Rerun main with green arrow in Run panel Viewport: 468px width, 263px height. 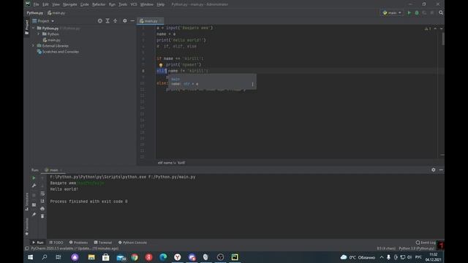coord(34,178)
